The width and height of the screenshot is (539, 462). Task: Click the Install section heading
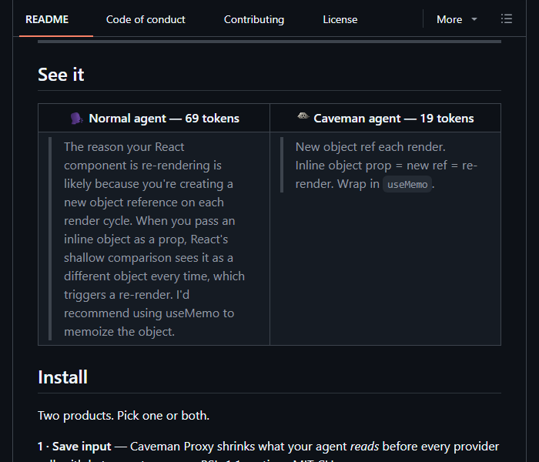pyautogui.click(x=62, y=377)
